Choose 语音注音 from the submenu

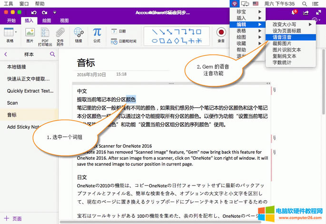pyautogui.click(x=282, y=37)
